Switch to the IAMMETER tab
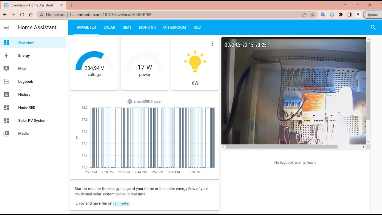This screenshot has height=215, width=382. (86, 27)
